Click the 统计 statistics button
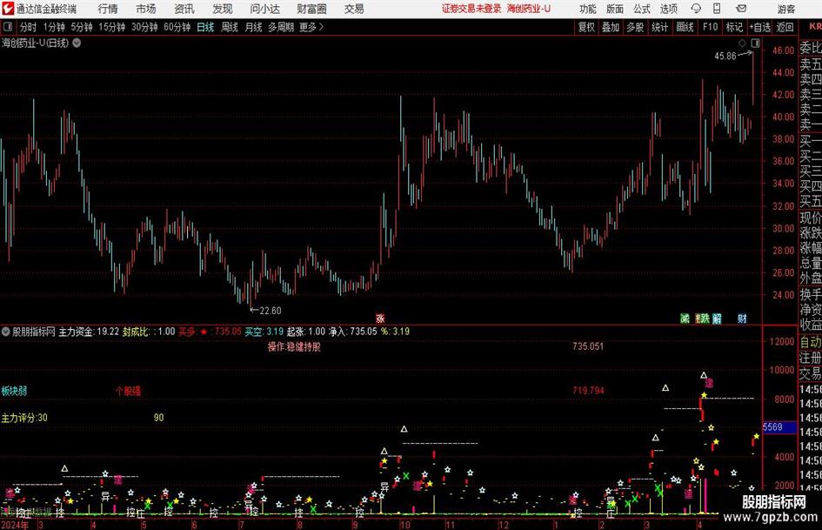 tap(660, 27)
